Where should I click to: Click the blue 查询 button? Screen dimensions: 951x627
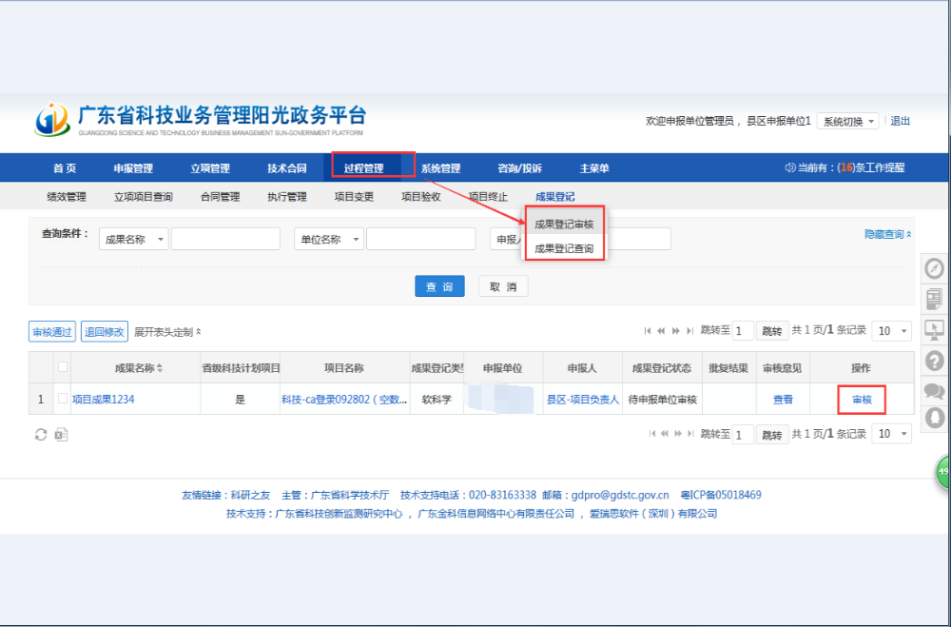pyautogui.click(x=438, y=287)
